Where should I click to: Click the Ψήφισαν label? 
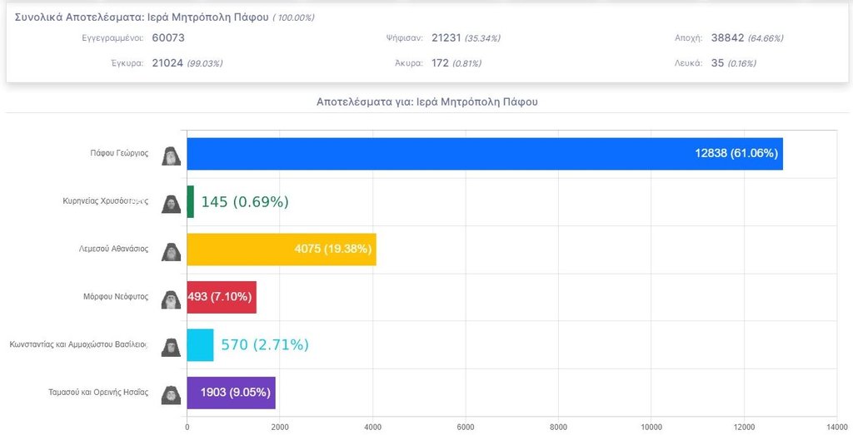(x=404, y=38)
